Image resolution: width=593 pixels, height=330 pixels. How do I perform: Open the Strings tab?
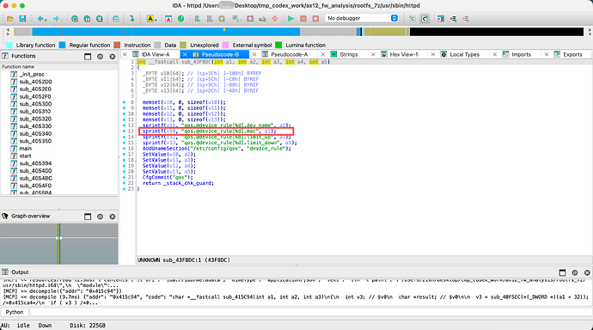click(x=348, y=54)
